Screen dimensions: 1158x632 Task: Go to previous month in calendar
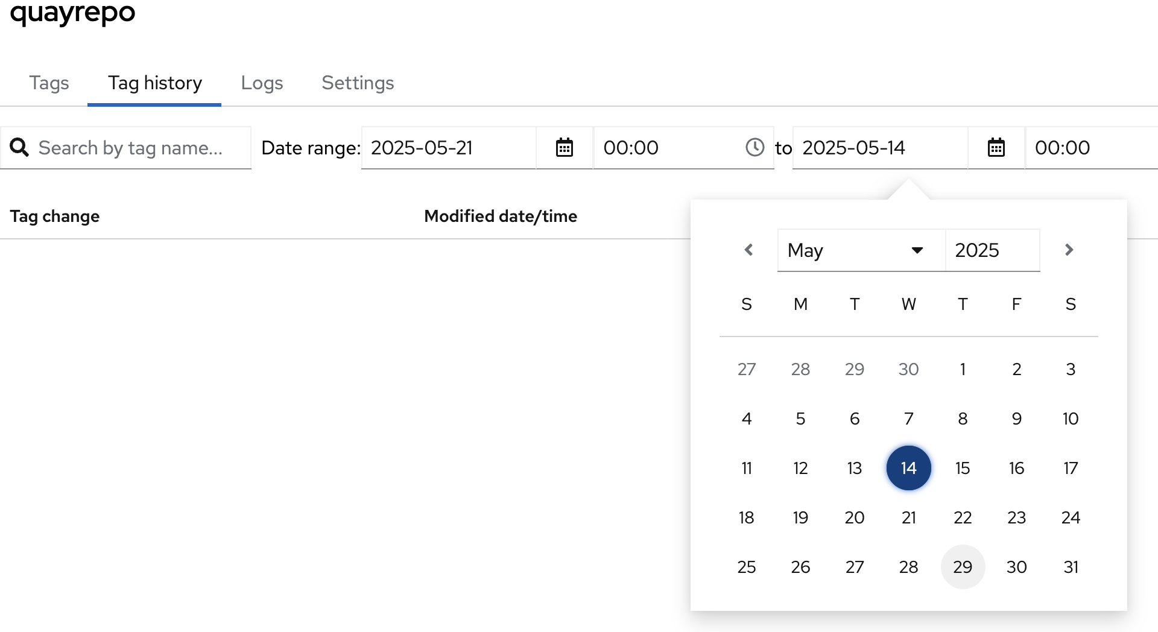pyautogui.click(x=748, y=250)
